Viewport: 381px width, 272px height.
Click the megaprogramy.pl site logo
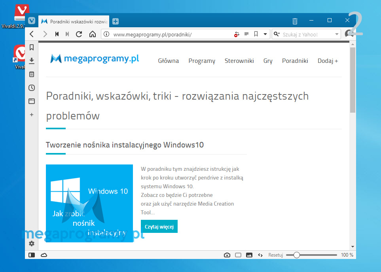pos(95,59)
